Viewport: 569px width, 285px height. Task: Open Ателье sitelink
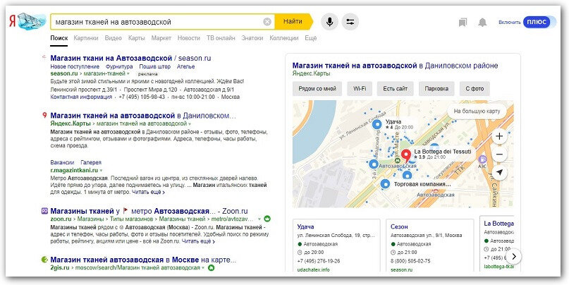click(186, 67)
